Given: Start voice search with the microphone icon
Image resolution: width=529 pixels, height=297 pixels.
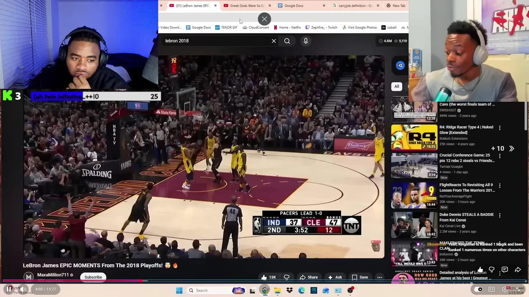Looking at the screenshot, I should tap(306, 41).
